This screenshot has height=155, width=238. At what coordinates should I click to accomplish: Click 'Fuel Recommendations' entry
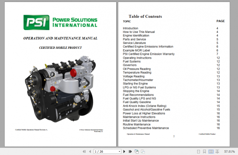click(138, 95)
